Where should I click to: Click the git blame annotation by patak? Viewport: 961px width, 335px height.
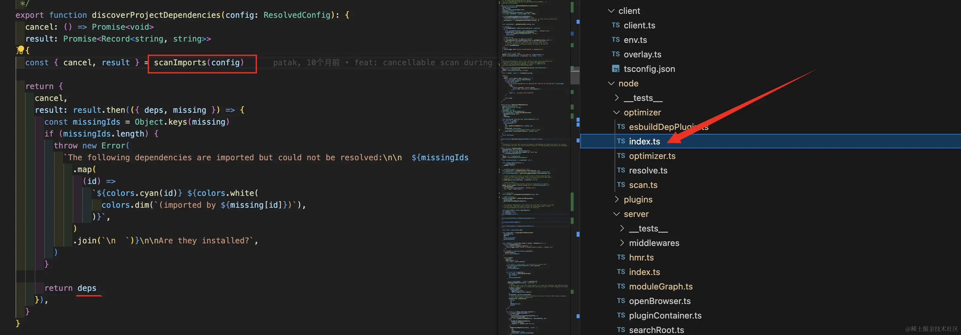382,63
